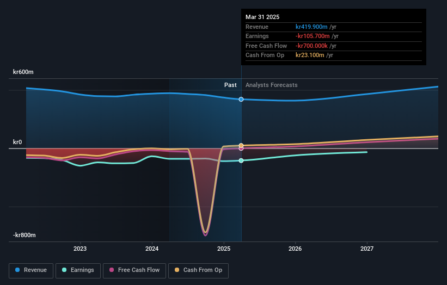Viewport: 447px width, 285px height.
Task: Click the blue Revenue data point marker
Action: 241,100
